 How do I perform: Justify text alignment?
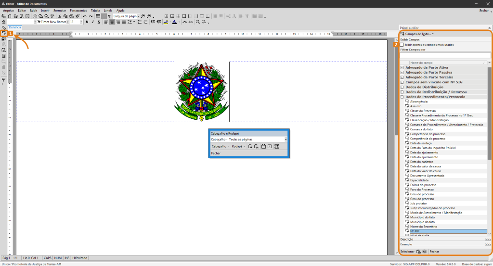124,22
